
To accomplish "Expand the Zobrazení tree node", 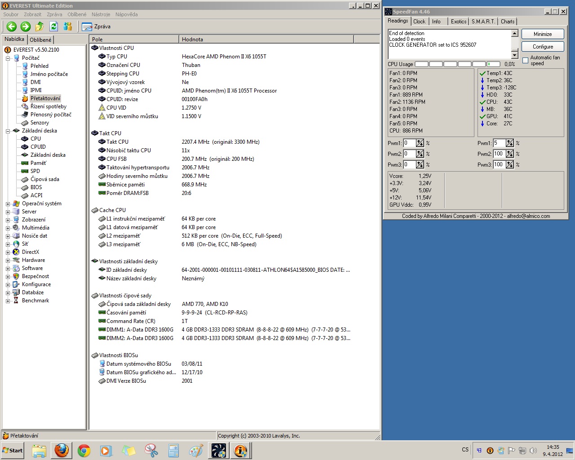I will pyautogui.click(x=8, y=220).
